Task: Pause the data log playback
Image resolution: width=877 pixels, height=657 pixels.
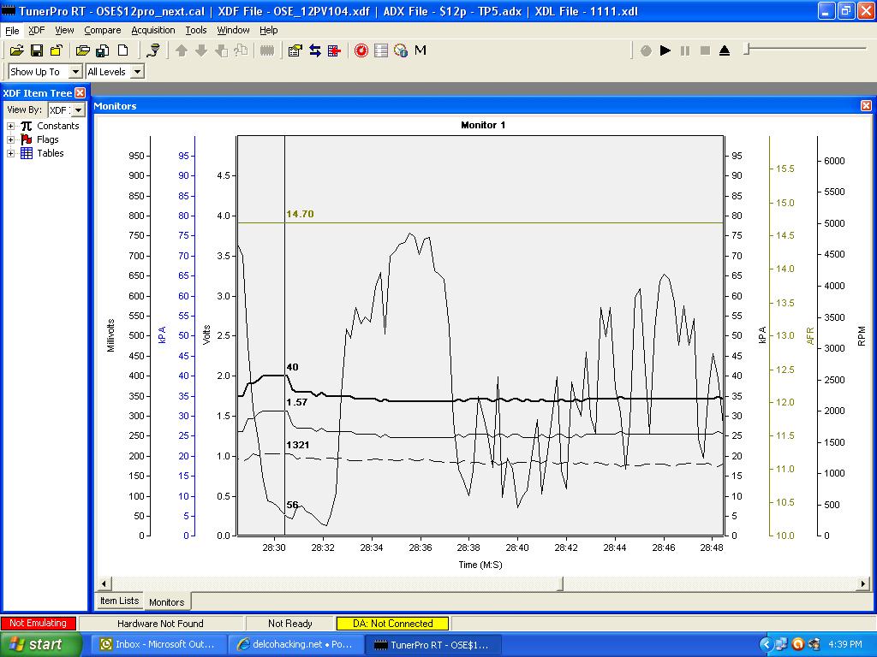Action: coord(685,50)
